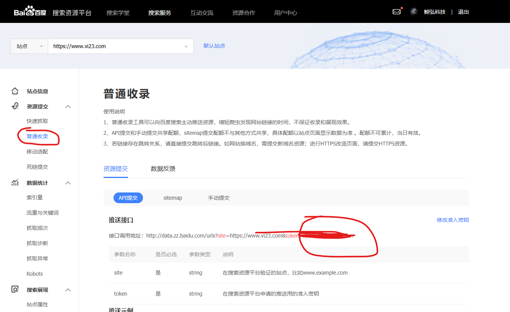
Task: Open the mail notifications envelope icon
Action: [x=397, y=12]
